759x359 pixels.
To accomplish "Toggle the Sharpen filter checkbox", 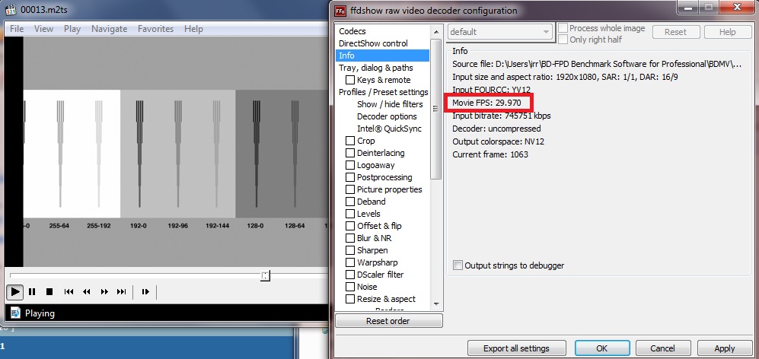I will coord(350,250).
